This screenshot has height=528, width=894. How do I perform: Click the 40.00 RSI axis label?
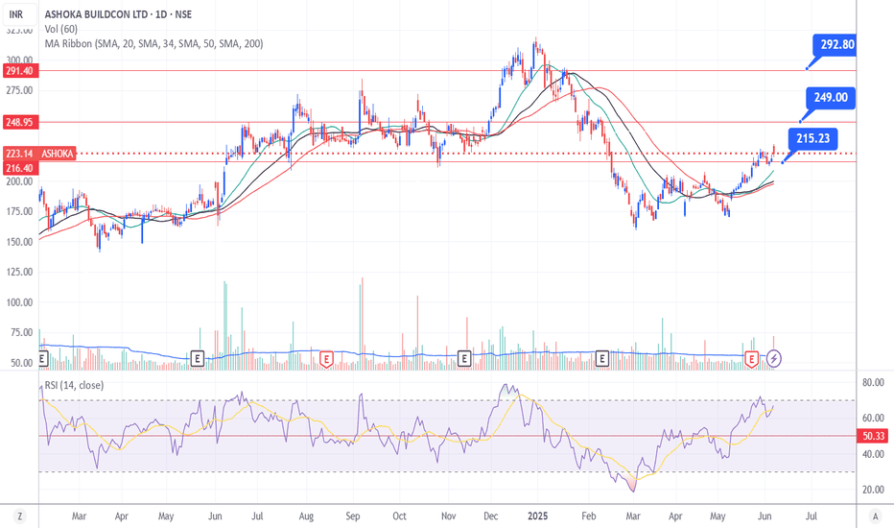(873, 454)
